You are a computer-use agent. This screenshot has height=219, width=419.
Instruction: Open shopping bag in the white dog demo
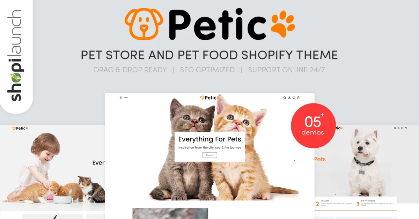point(406,128)
